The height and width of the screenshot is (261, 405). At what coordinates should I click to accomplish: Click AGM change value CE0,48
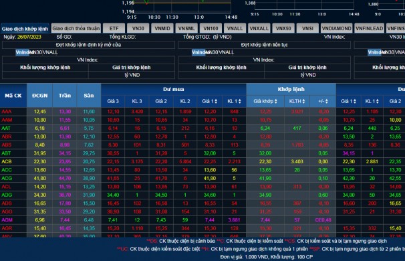tap(323, 220)
